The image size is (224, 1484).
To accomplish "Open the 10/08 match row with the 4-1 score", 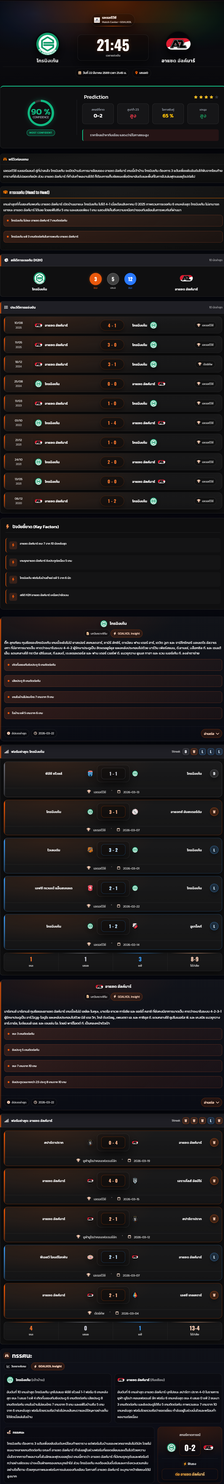I will click(112, 325).
